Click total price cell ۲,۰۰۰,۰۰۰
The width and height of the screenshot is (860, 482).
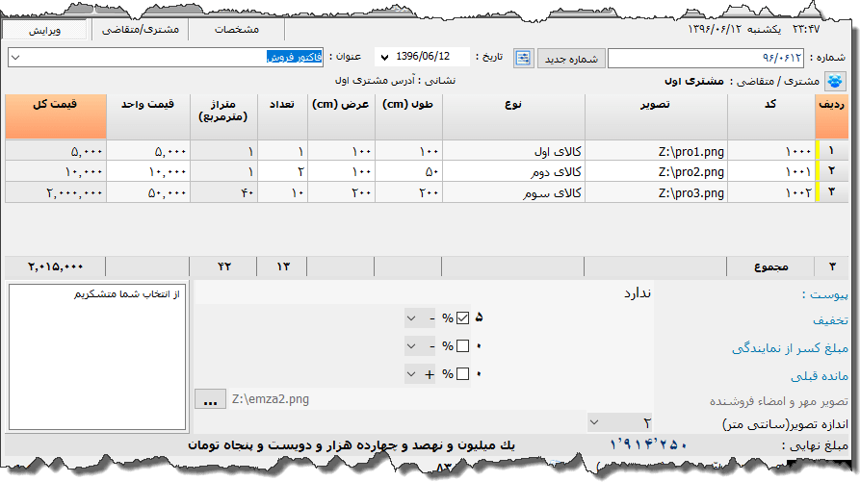(x=56, y=192)
